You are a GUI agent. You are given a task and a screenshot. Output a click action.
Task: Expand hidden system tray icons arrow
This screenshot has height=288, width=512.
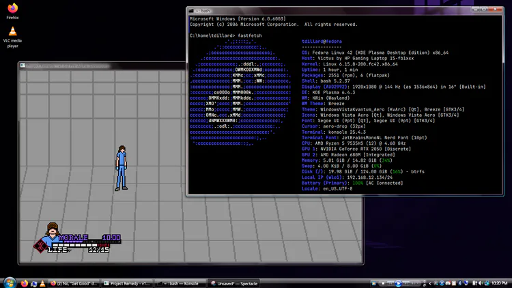pos(430,283)
